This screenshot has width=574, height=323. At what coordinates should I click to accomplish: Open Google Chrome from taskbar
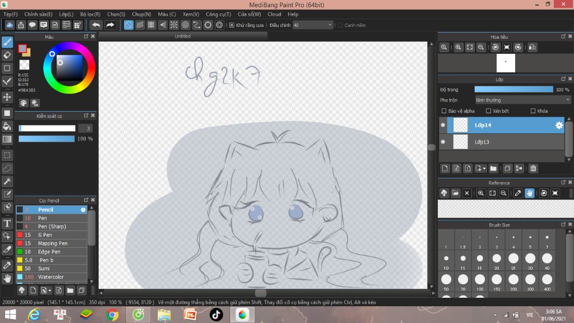(x=112, y=315)
